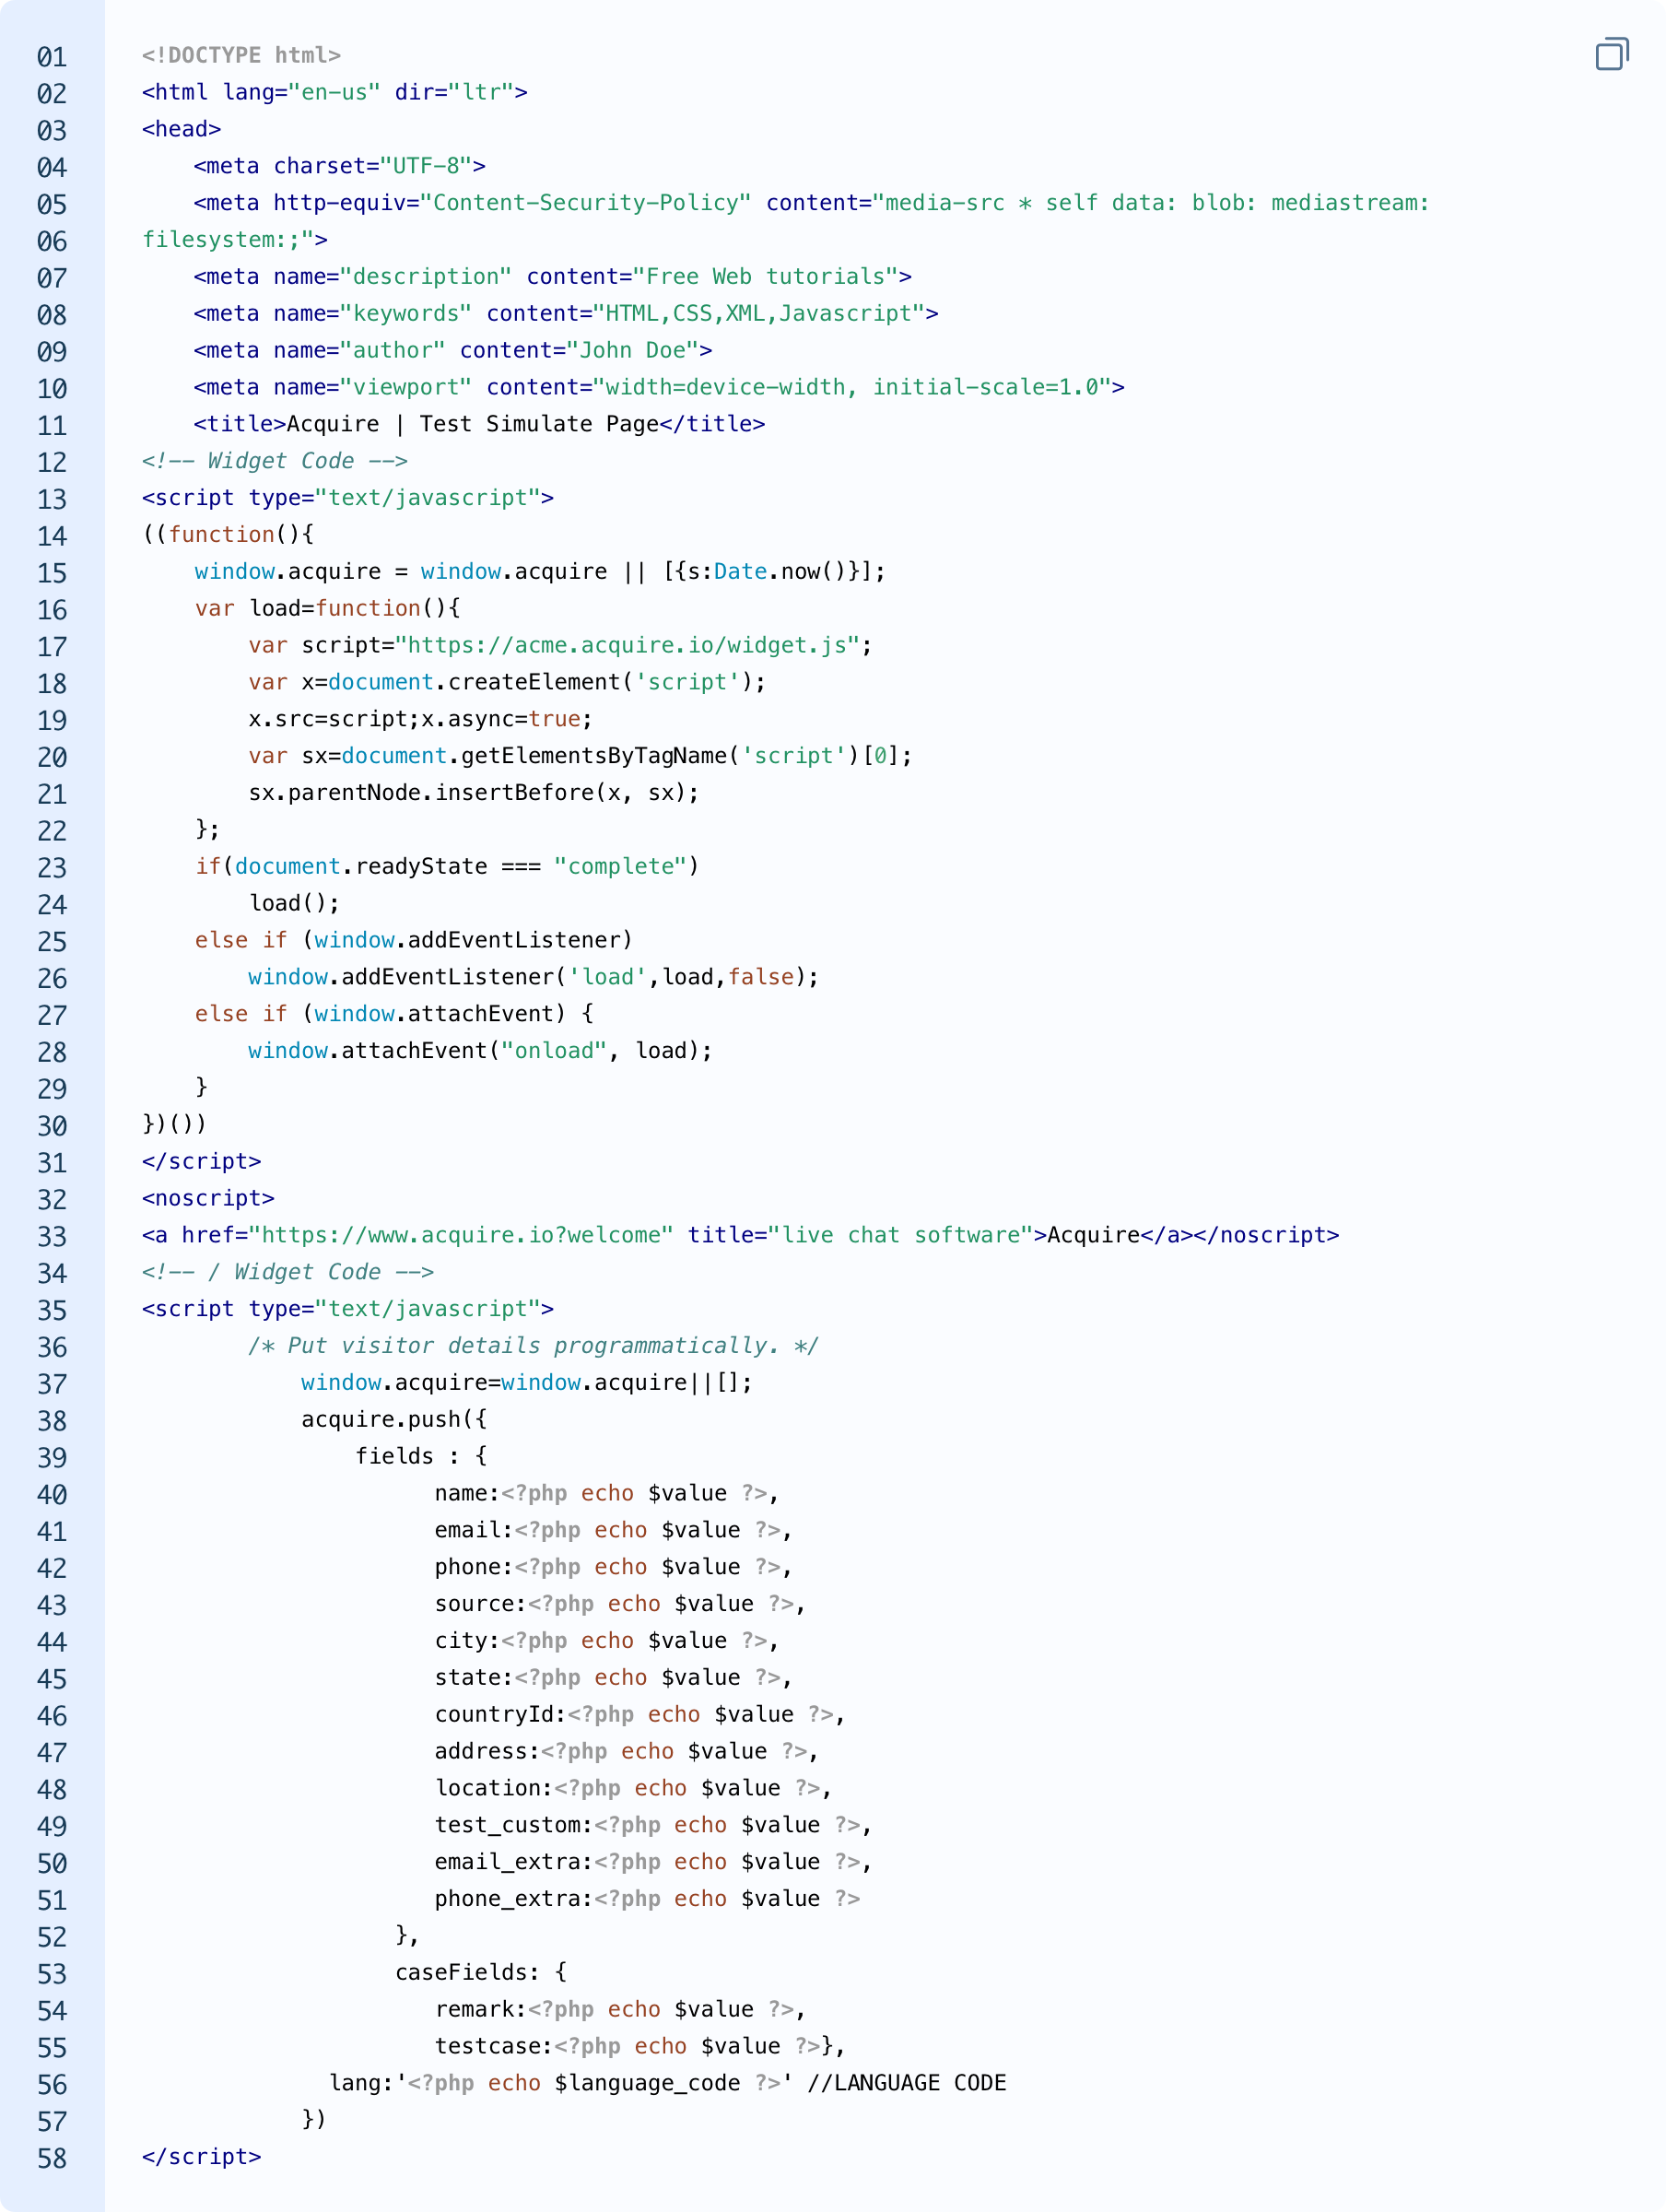The width and height of the screenshot is (1666, 2212).
Task: Click the 'window.acquire = window.acquire ||' line
Action: 540,572
